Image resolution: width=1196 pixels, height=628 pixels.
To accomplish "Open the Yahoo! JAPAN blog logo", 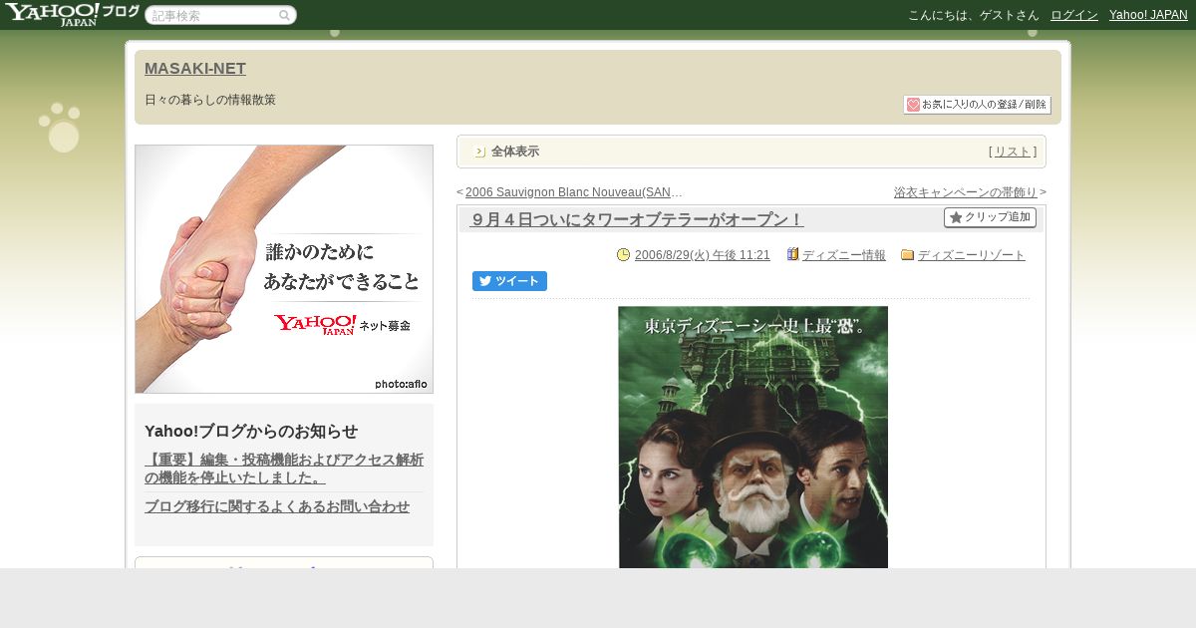I will coord(72,14).
